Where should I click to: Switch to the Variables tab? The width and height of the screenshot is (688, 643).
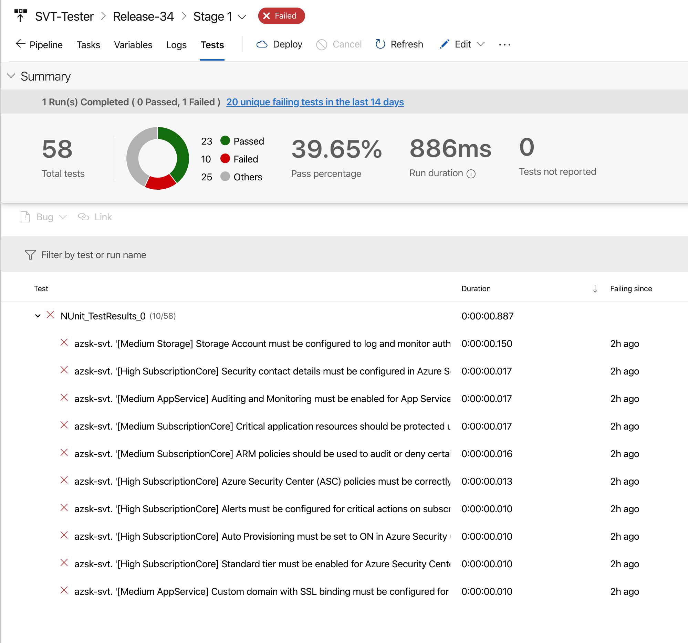pyautogui.click(x=133, y=45)
